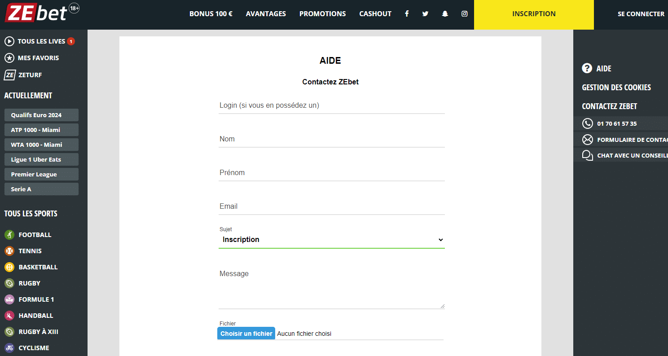Open Bonus 100 € menu item
This screenshot has height=356, width=668.
click(211, 14)
